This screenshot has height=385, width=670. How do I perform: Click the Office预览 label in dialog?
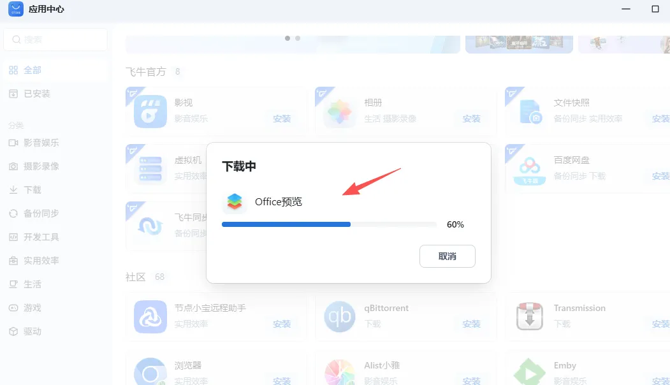tap(279, 201)
